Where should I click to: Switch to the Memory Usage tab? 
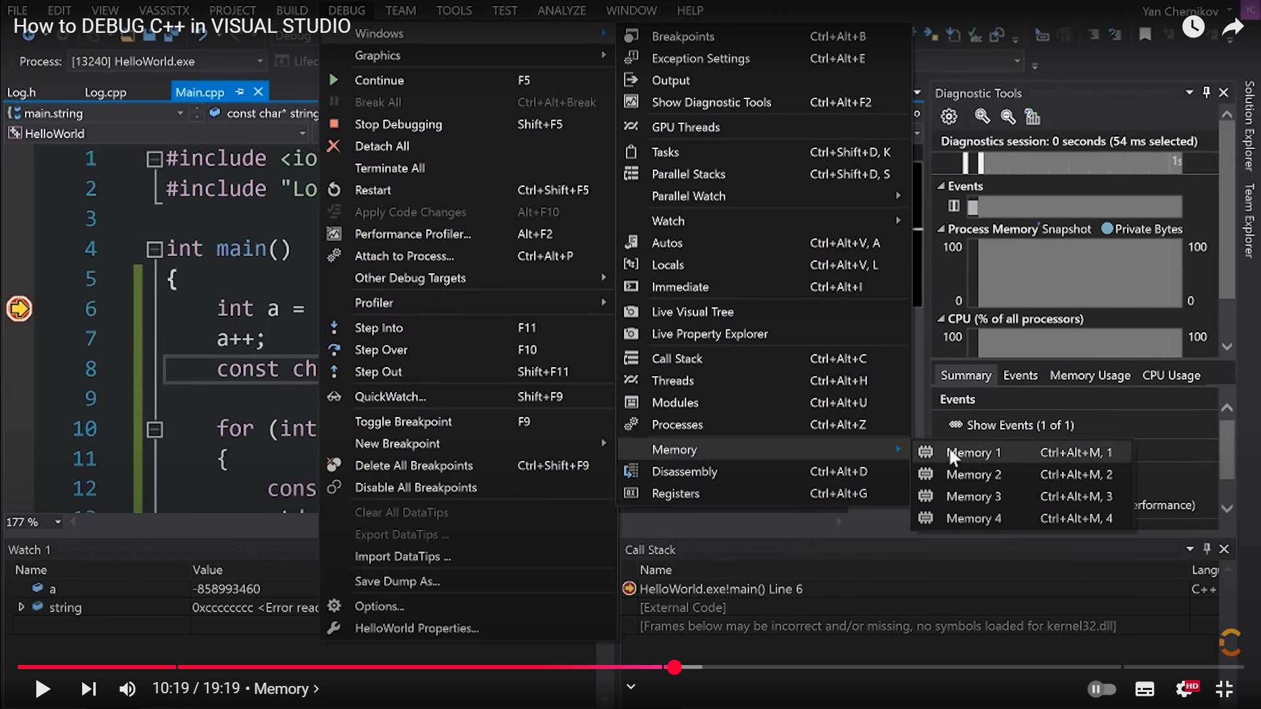click(1090, 375)
